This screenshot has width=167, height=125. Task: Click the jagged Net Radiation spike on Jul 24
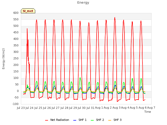(27, 29)
